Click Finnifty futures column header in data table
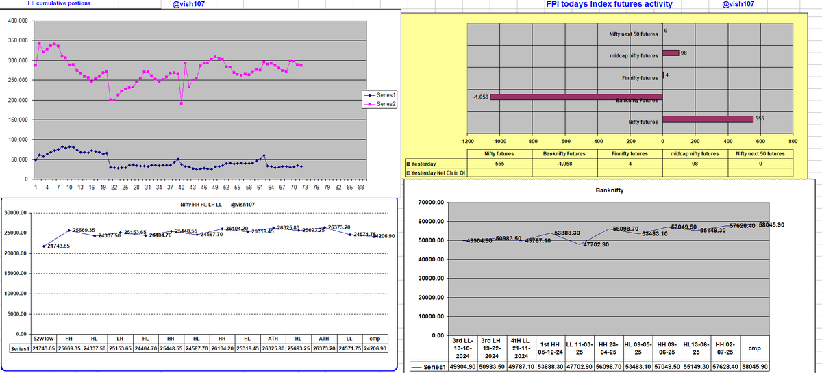This screenshot has height=373, width=822. pos(630,154)
